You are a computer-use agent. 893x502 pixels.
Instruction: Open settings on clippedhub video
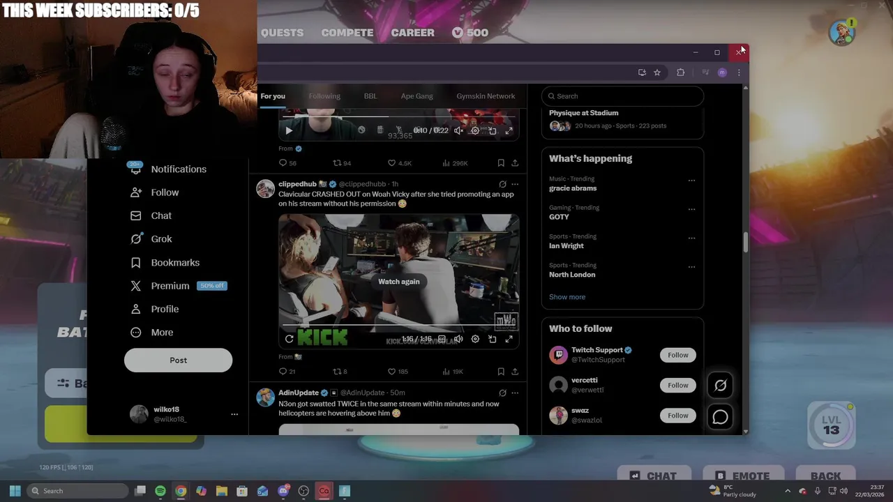point(475,339)
